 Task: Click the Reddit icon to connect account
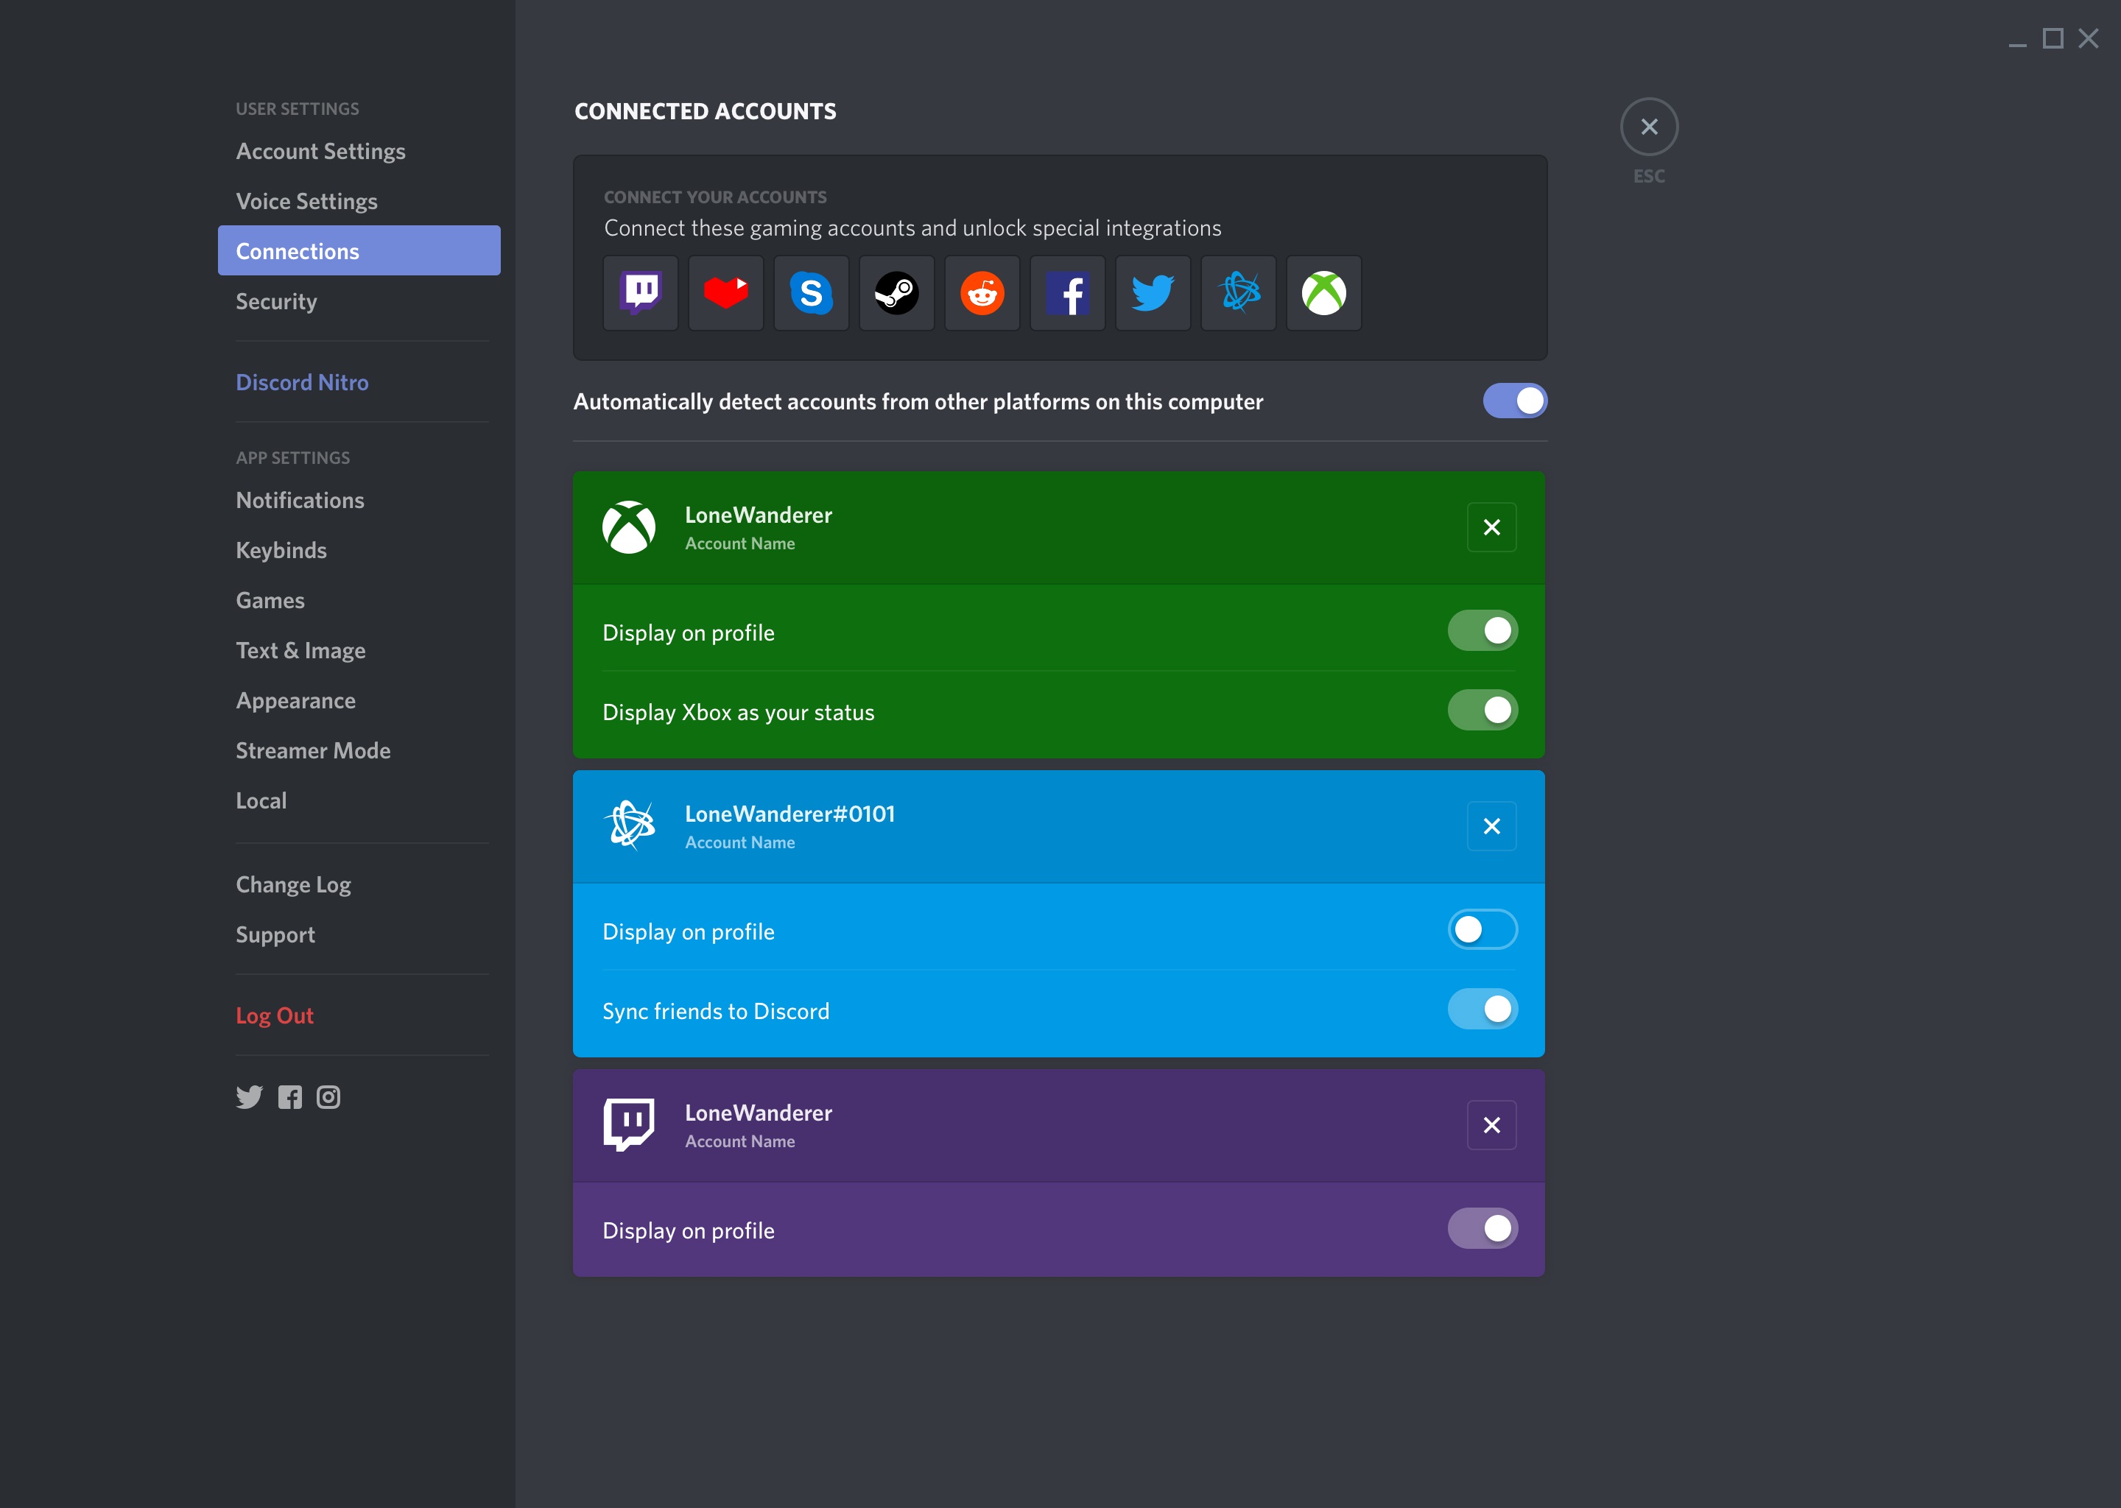click(x=982, y=294)
